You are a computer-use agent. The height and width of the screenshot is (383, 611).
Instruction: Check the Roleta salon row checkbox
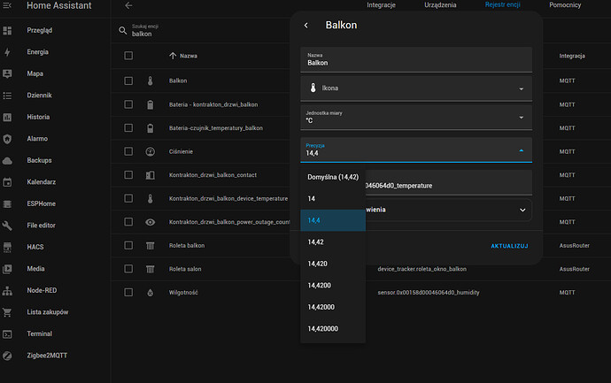[x=128, y=269]
